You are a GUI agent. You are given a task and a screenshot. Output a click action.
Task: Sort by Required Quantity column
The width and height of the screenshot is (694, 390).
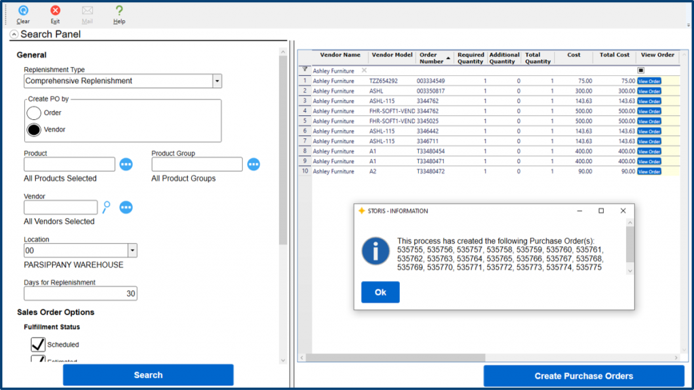coord(470,58)
